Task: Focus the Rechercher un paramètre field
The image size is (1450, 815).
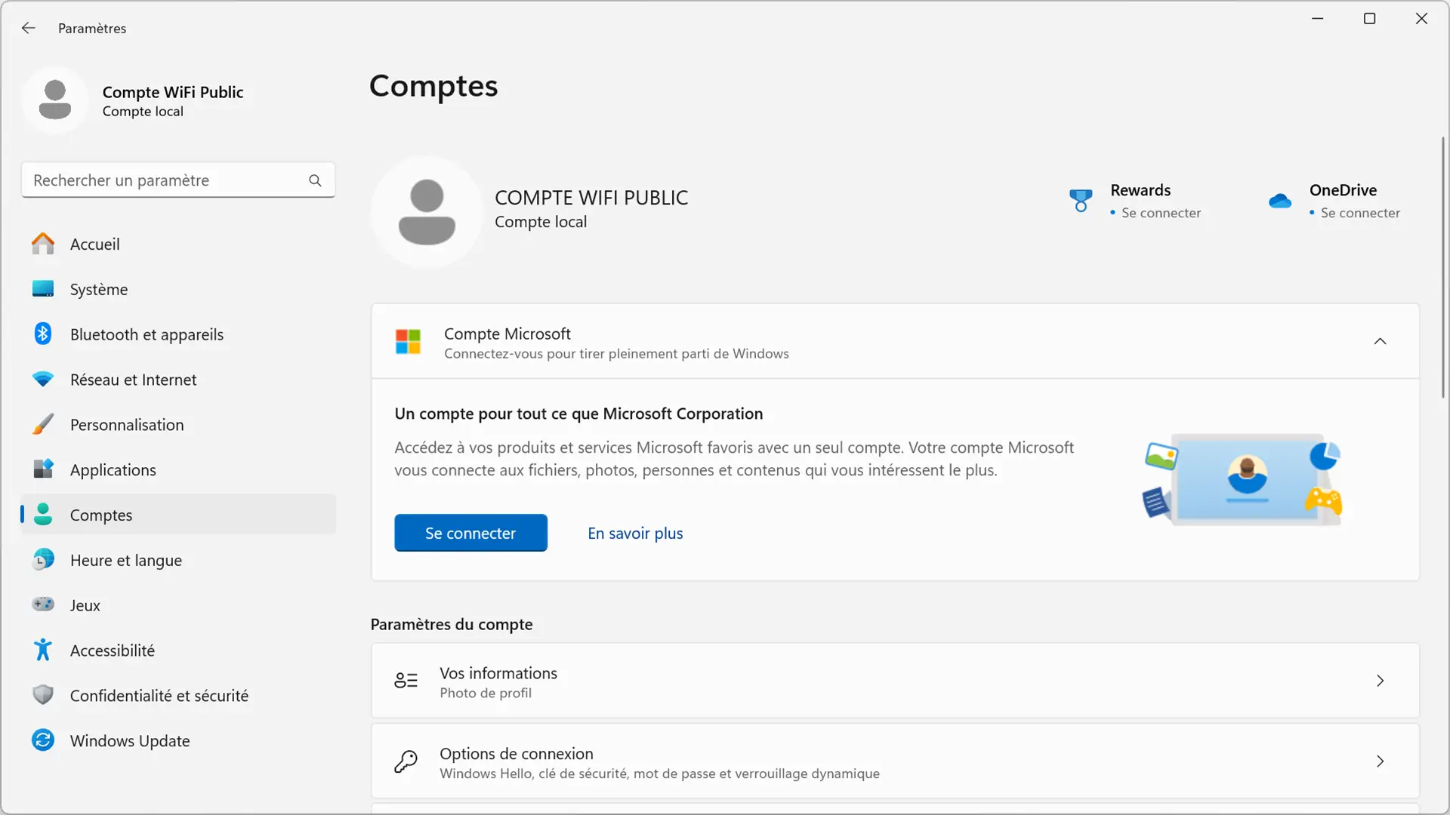Action: (x=178, y=180)
